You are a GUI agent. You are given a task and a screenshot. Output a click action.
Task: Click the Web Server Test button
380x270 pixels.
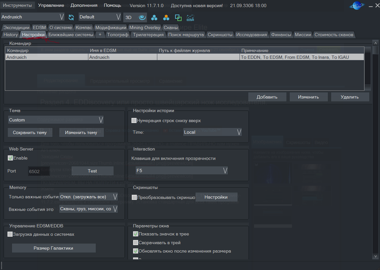[x=92, y=171]
